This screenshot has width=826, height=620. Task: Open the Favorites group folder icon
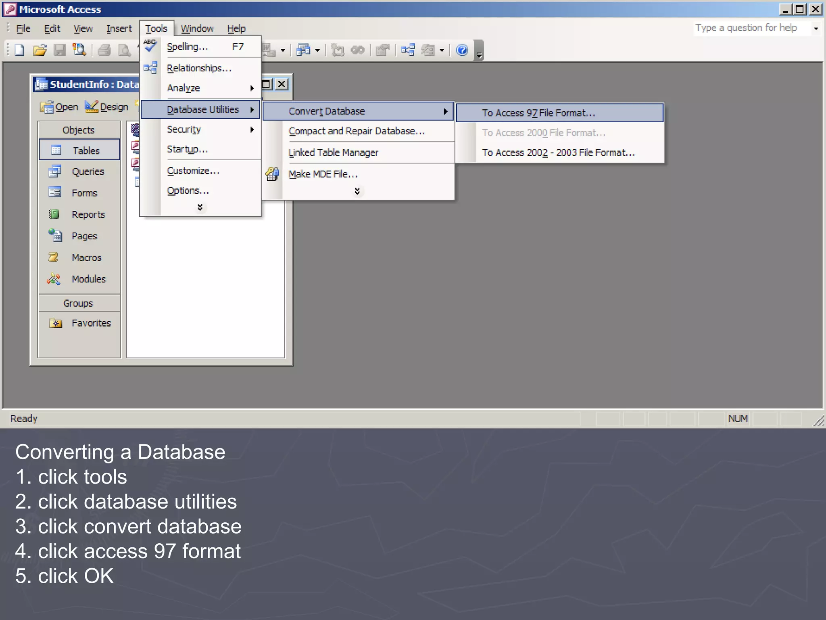56,323
